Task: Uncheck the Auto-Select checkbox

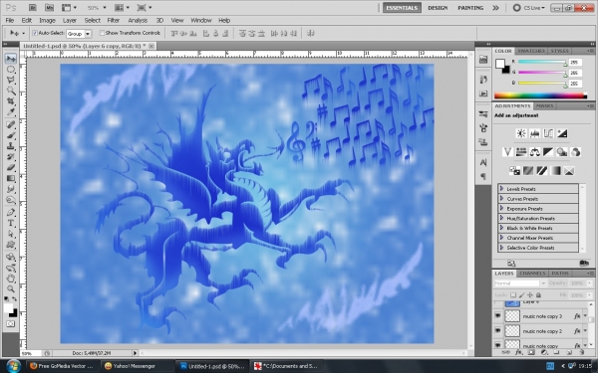Action: 35,33
